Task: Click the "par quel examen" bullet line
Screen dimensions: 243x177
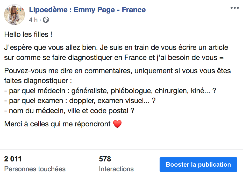Action: coord(80,101)
